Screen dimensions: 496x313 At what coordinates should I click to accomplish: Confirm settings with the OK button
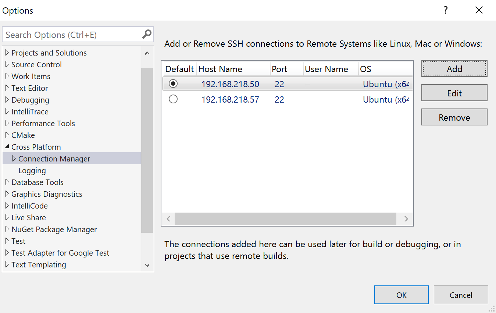pos(401,295)
